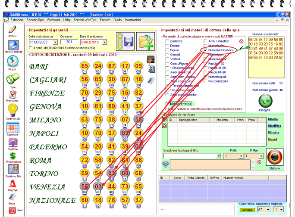Click Bari number ball 65
Viewport: 295px width, 217px height.
click(85, 66)
